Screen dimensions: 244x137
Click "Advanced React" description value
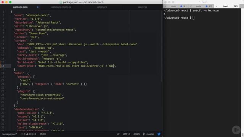click(48, 22)
